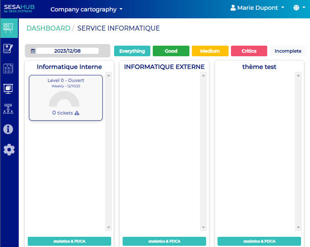Expand the Company cartography dropdown
This screenshot has width=310, height=247.
[86, 9]
